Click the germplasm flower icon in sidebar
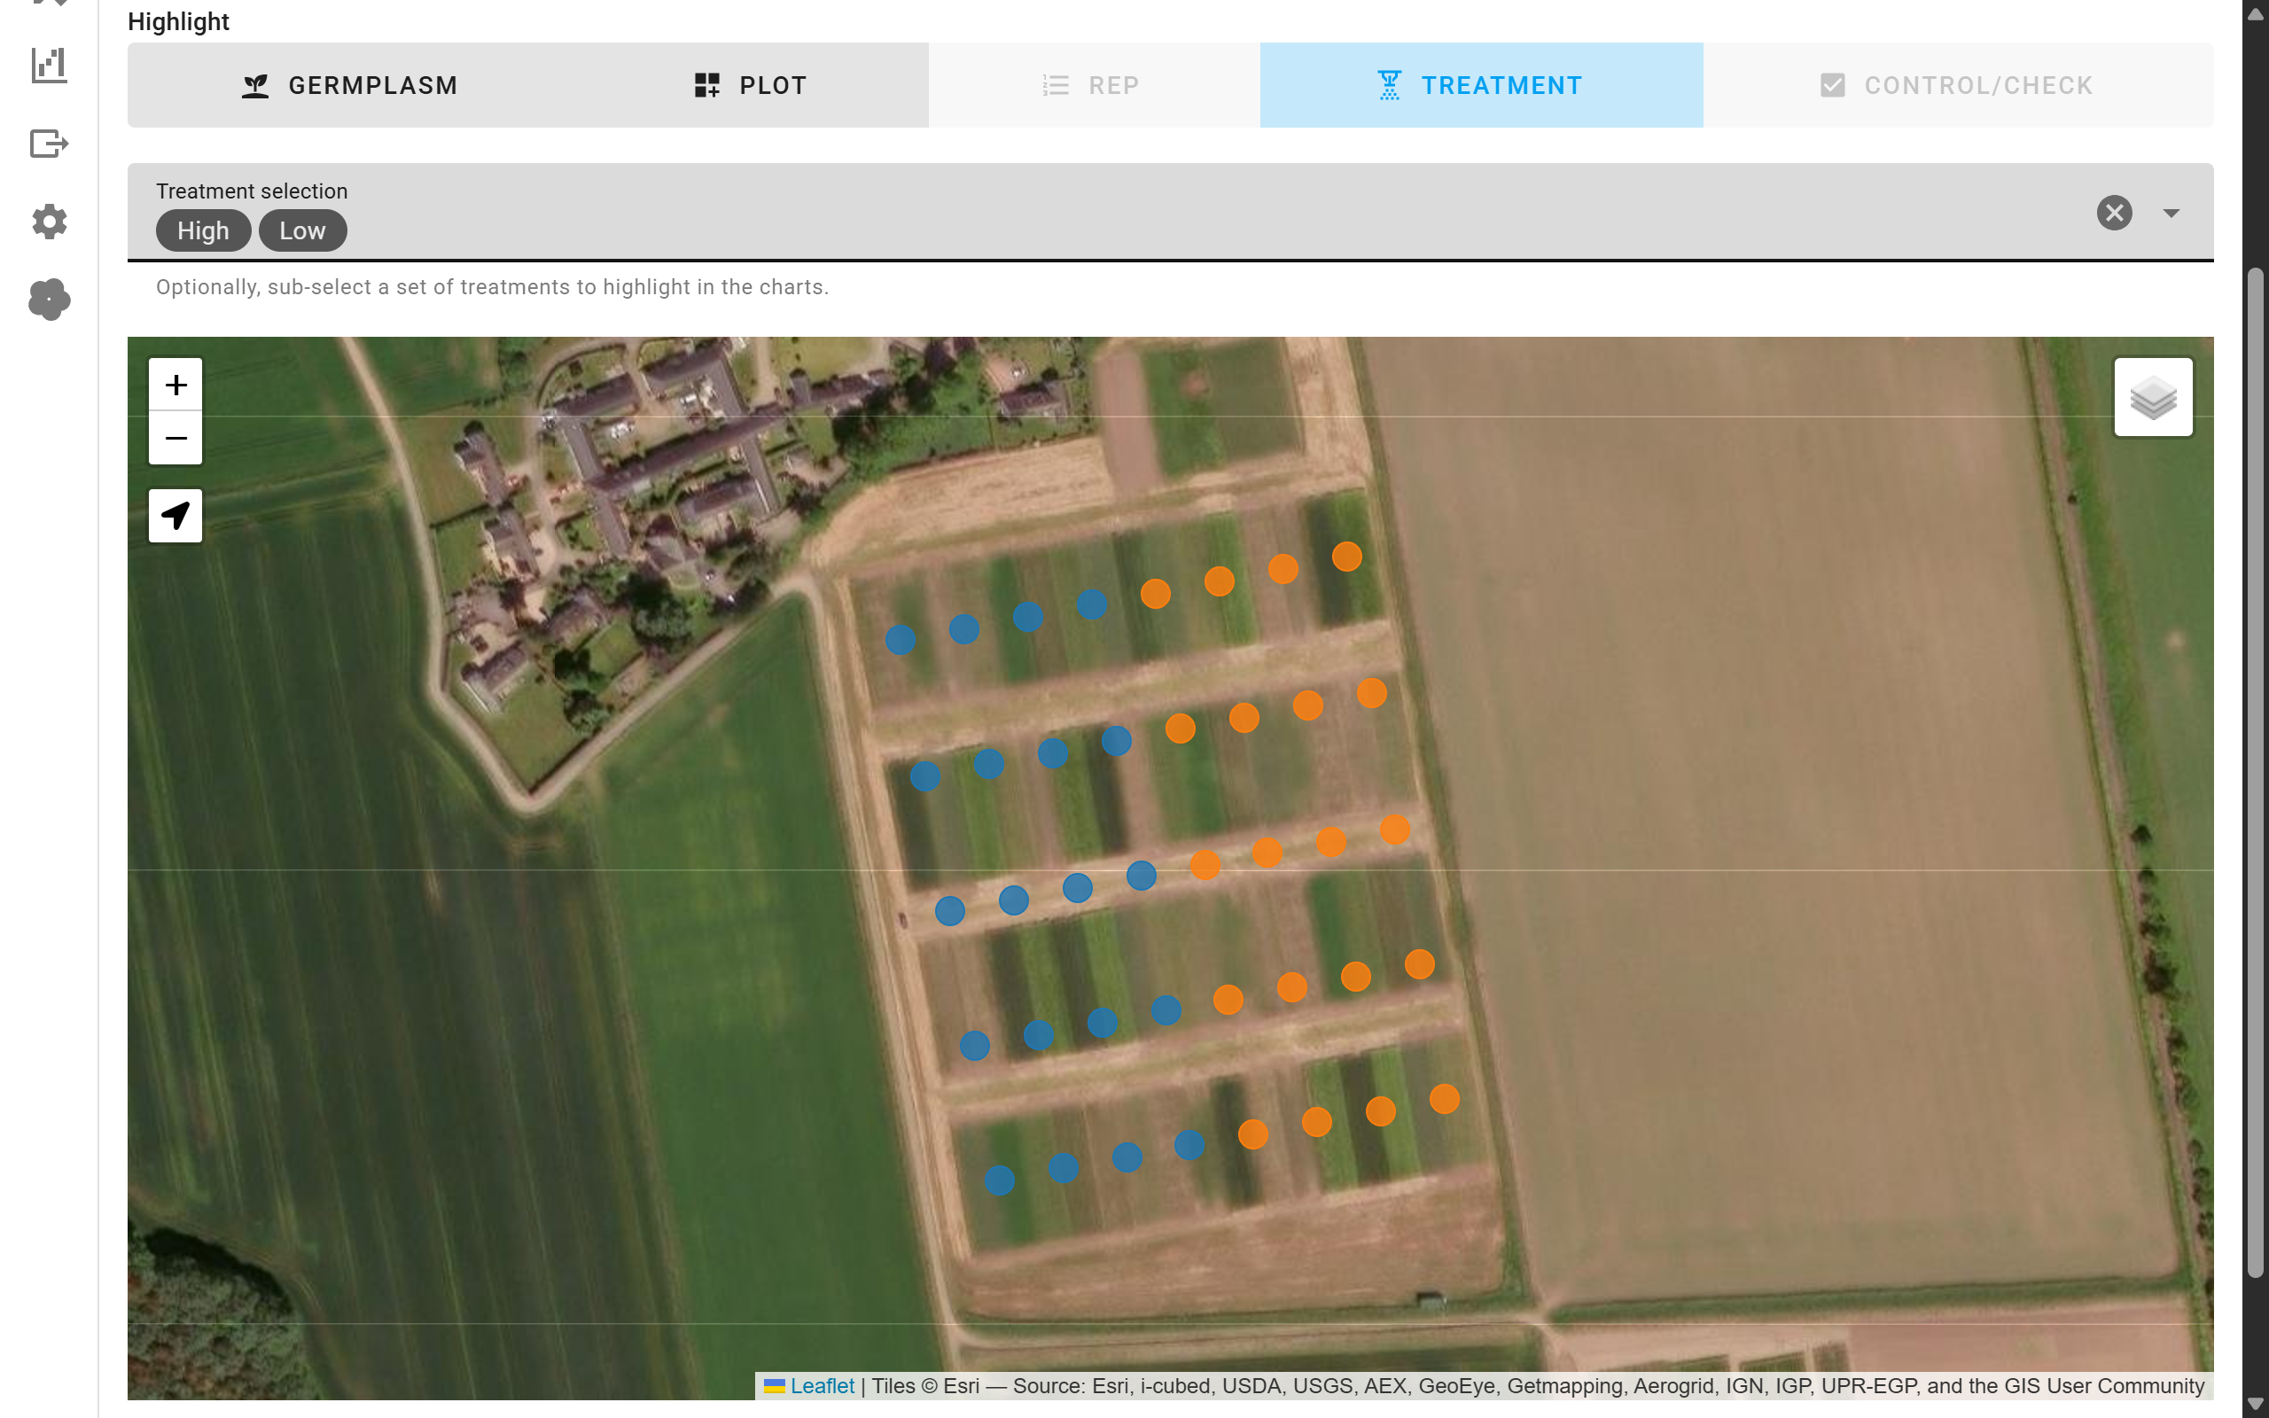Image resolution: width=2269 pixels, height=1418 pixels. [49, 300]
